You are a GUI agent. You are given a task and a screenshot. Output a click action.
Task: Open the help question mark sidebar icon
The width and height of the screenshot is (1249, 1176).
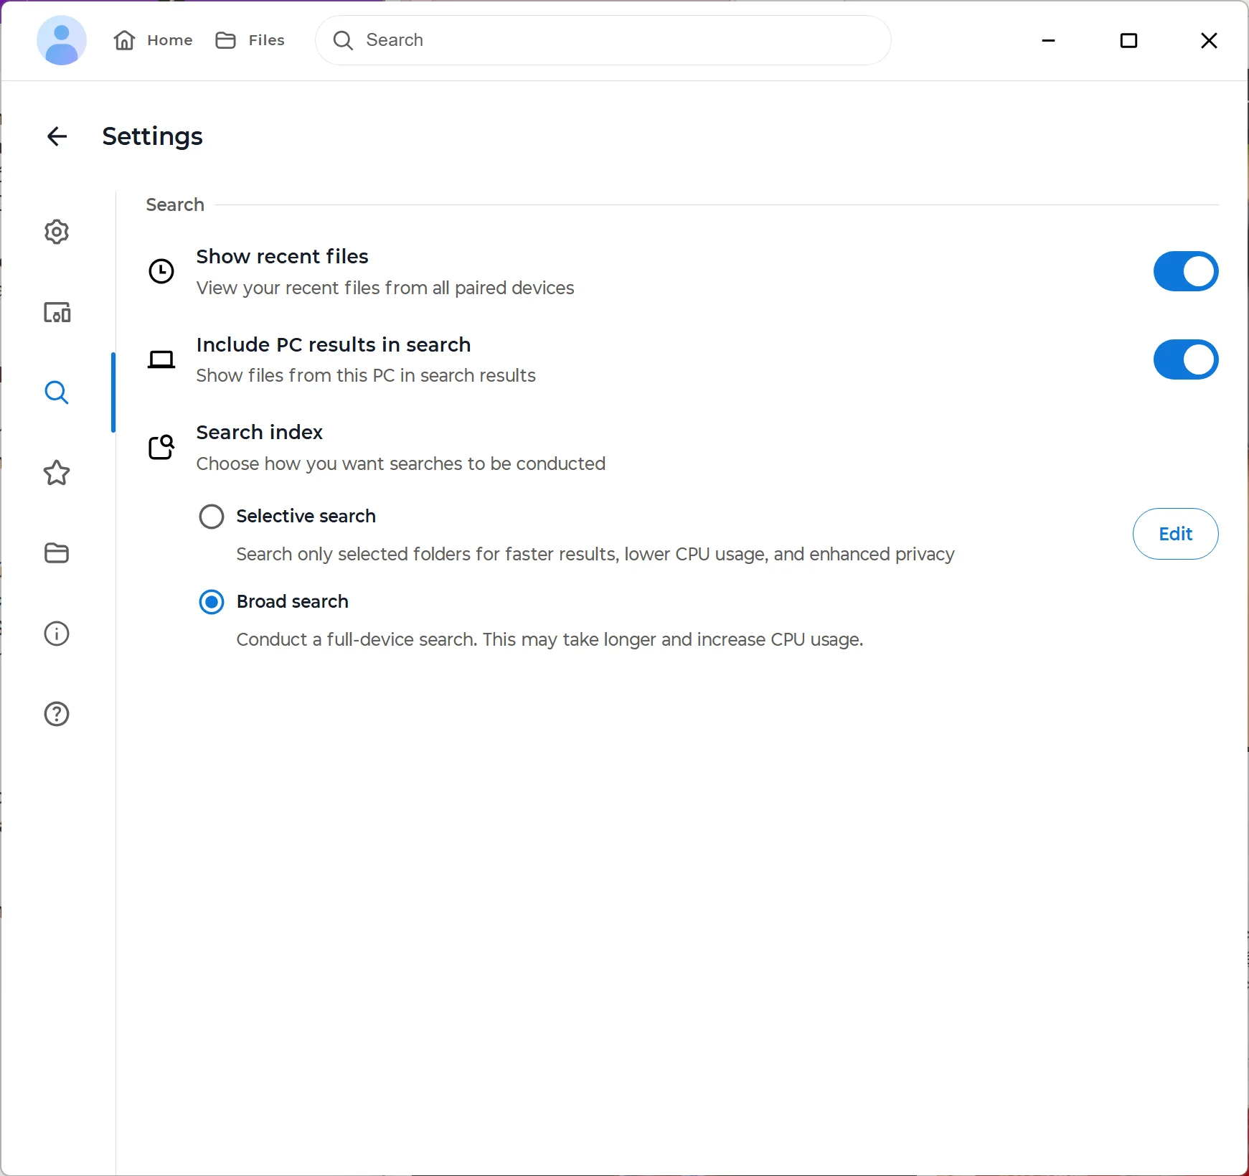coord(57,714)
